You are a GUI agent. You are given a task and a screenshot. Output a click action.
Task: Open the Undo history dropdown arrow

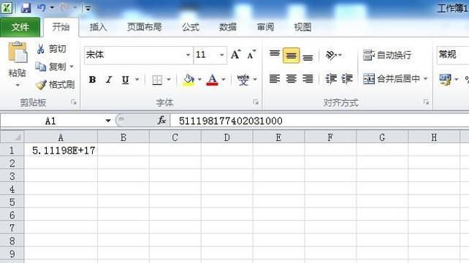point(52,8)
